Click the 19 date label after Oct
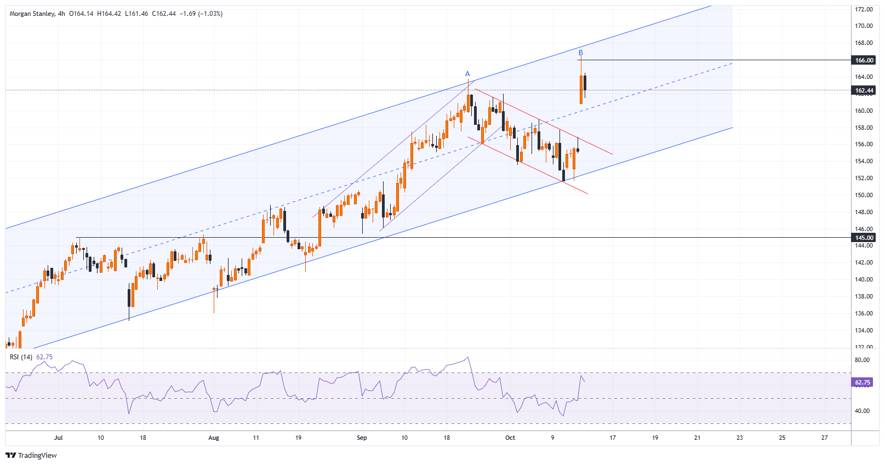Image resolution: width=885 pixels, height=465 pixels. [655, 438]
